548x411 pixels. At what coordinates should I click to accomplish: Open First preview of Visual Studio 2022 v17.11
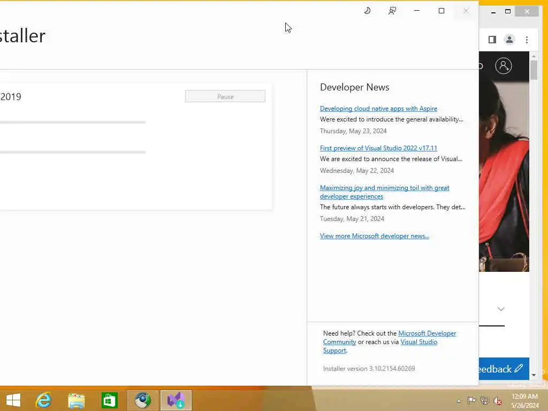[x=378, y=148]
